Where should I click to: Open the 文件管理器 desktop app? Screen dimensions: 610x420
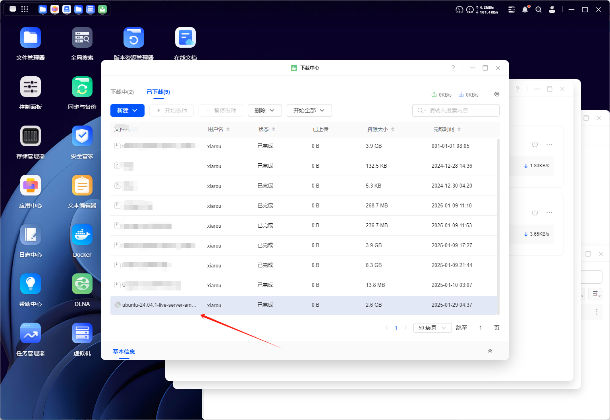(x=31, y=38)
